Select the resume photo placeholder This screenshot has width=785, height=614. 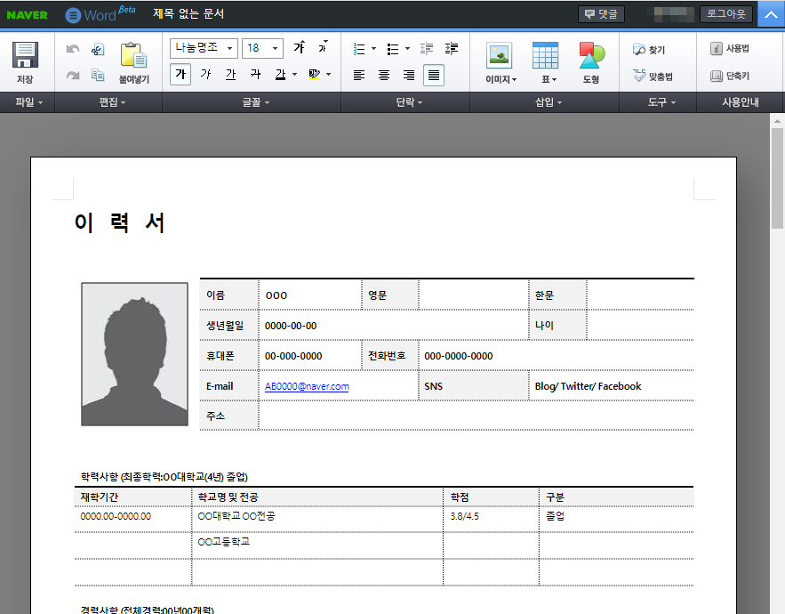(133, 354)
